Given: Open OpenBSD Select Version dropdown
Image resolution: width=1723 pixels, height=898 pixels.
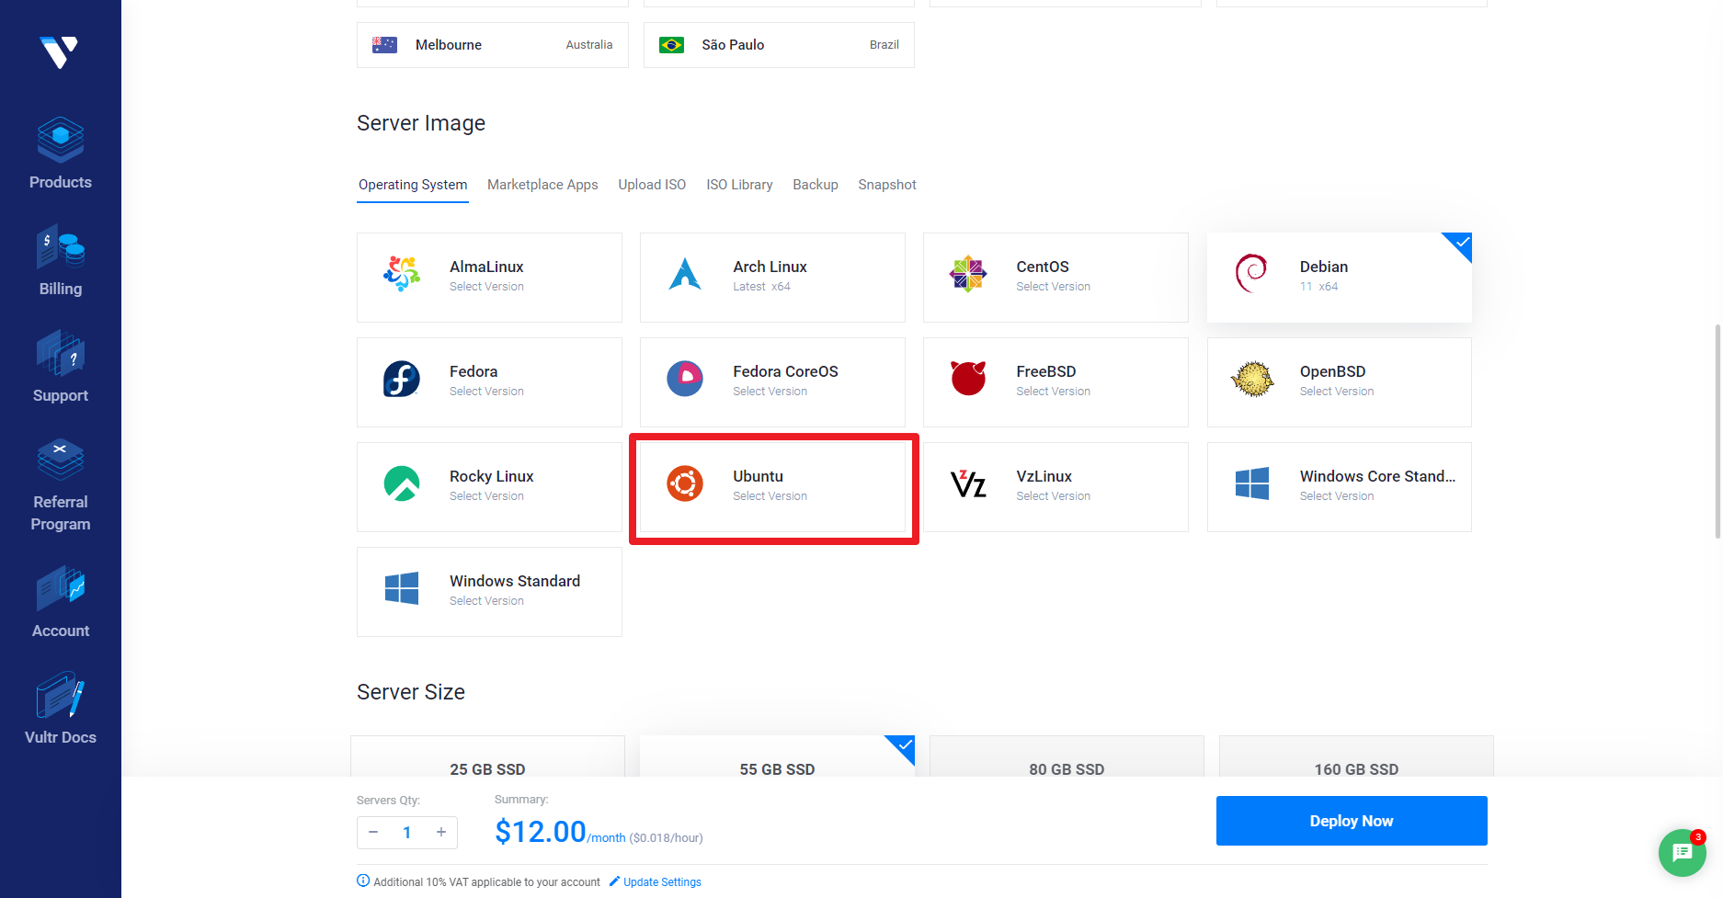Looking at the screenshot, I should point(1336,392).
